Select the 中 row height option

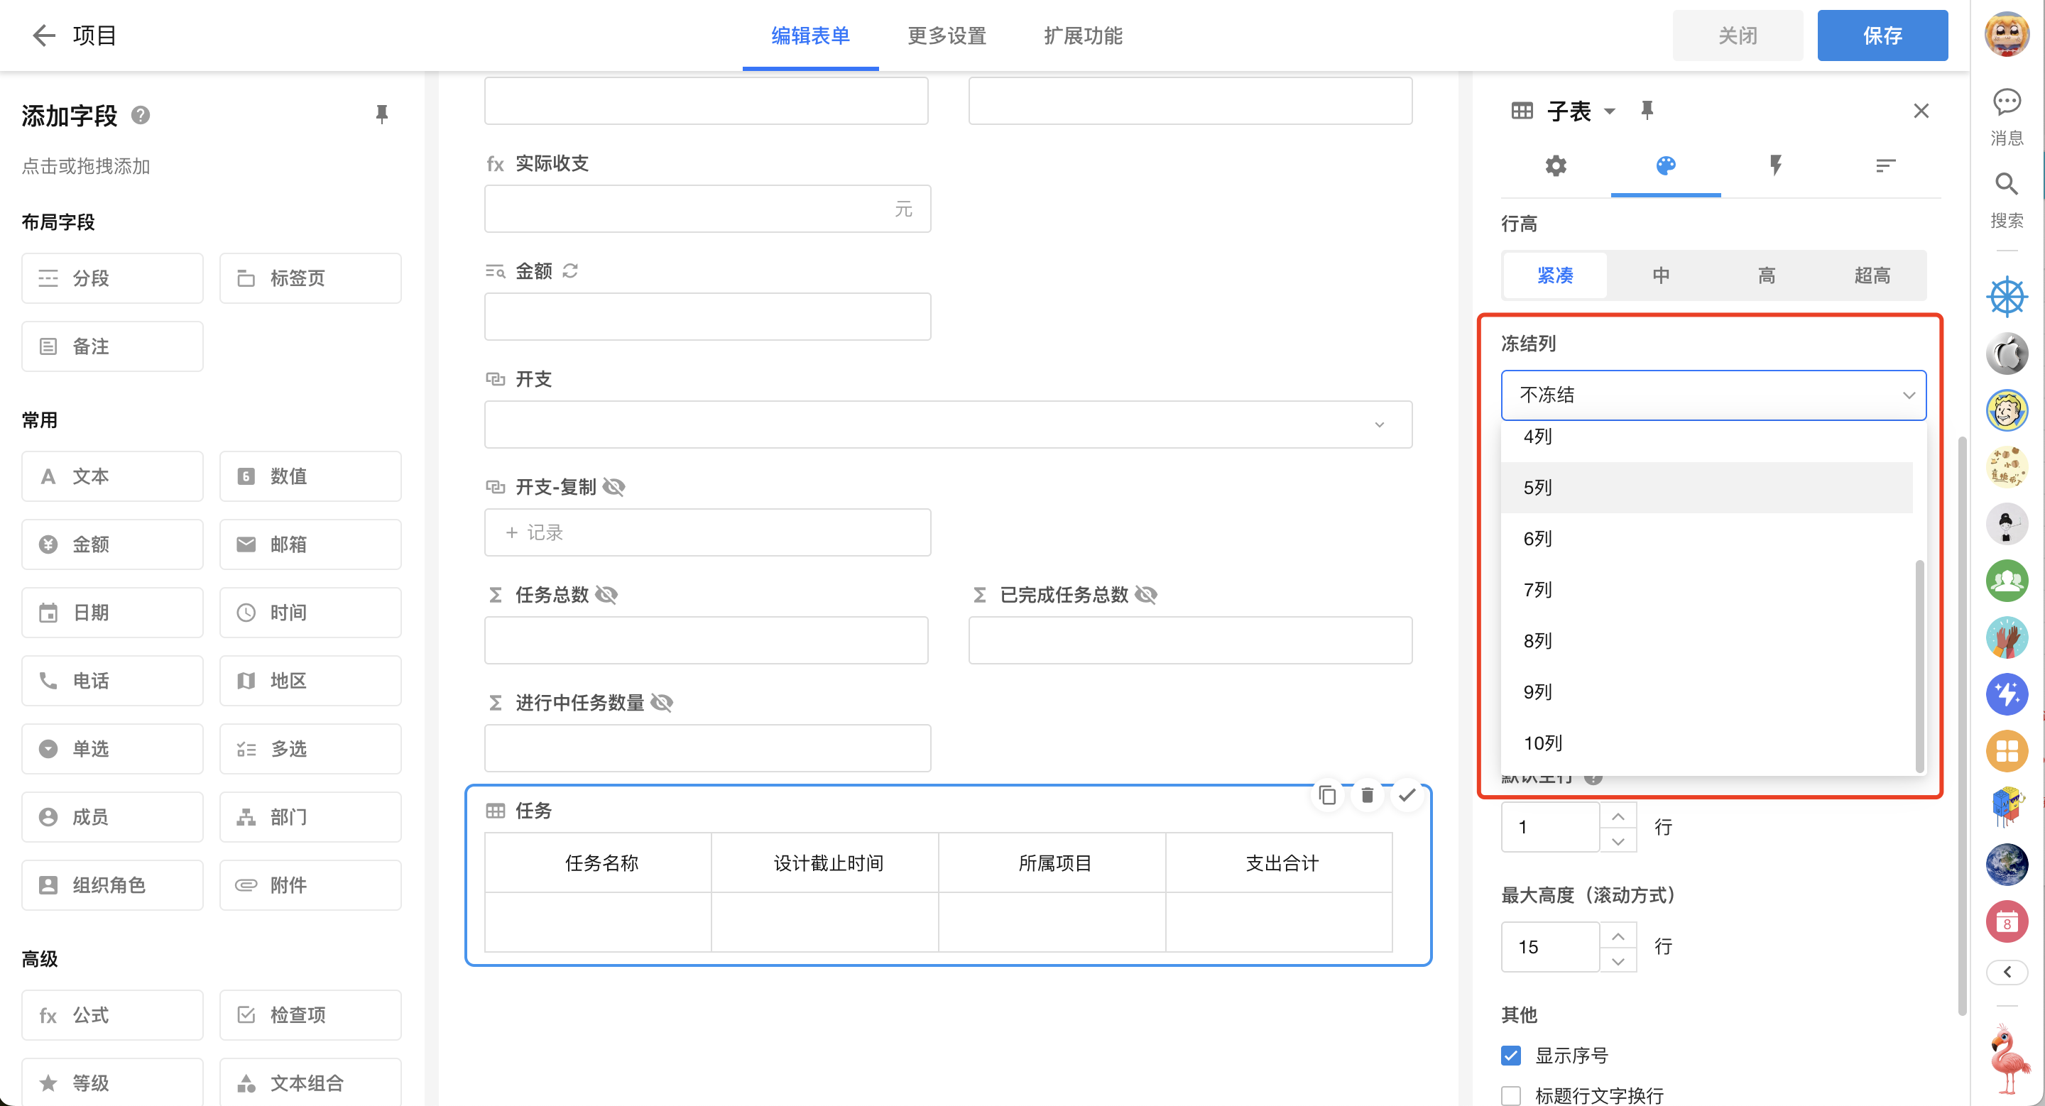click(x=1660, y=275)
